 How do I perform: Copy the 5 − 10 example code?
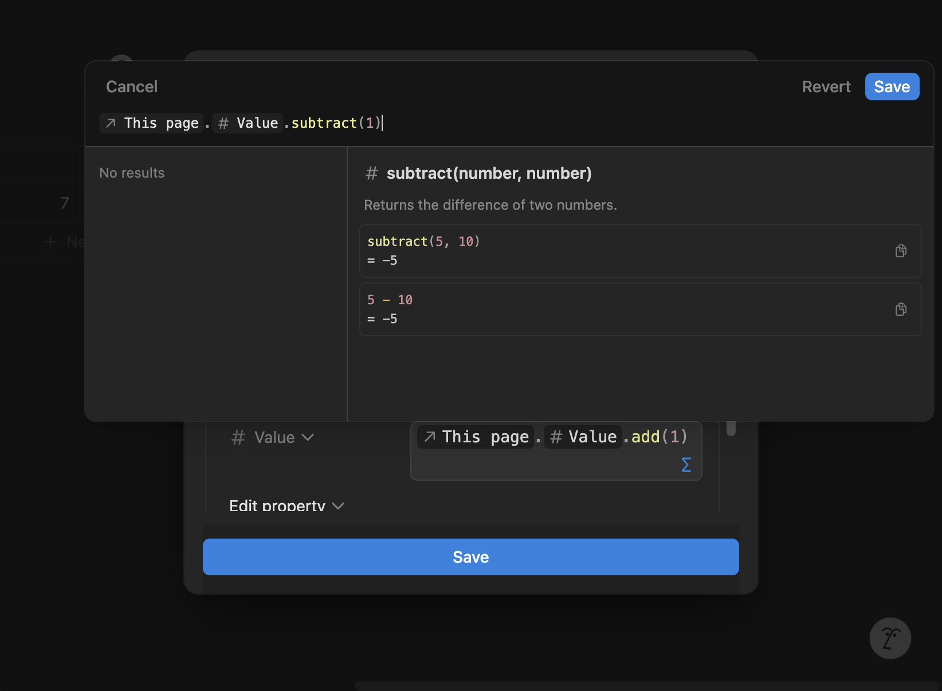[x=901, y=309]
